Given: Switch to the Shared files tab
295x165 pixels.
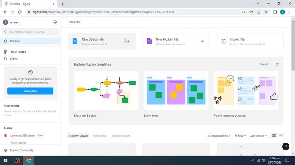Looking at the screenshot, I should pos(100,136).
